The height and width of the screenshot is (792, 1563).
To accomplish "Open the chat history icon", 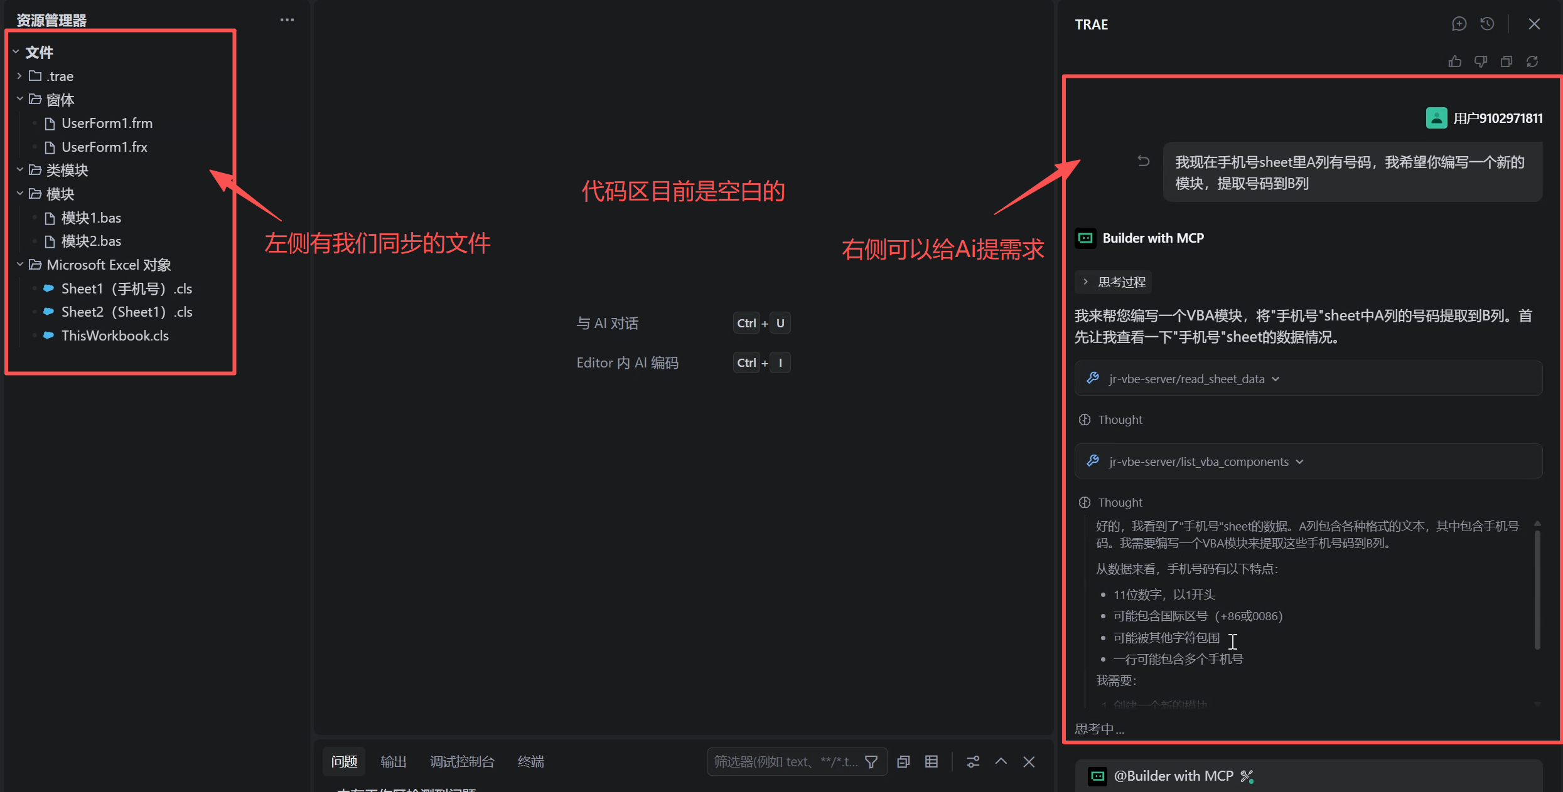I will [x=1487, y=24].
